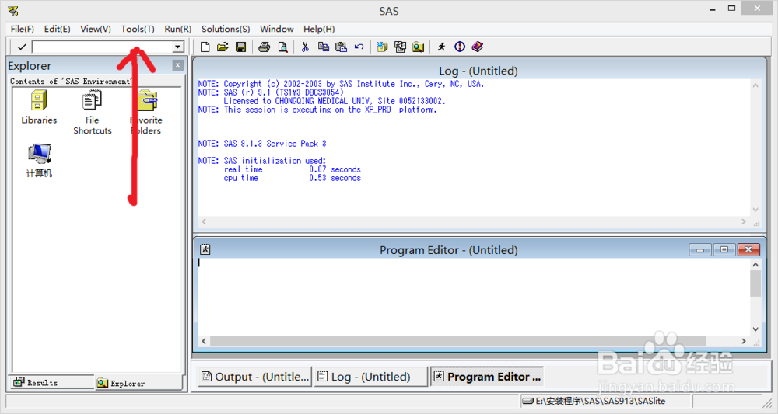Switch to the Results tab

pyautogui.click(x=51, y=382)
